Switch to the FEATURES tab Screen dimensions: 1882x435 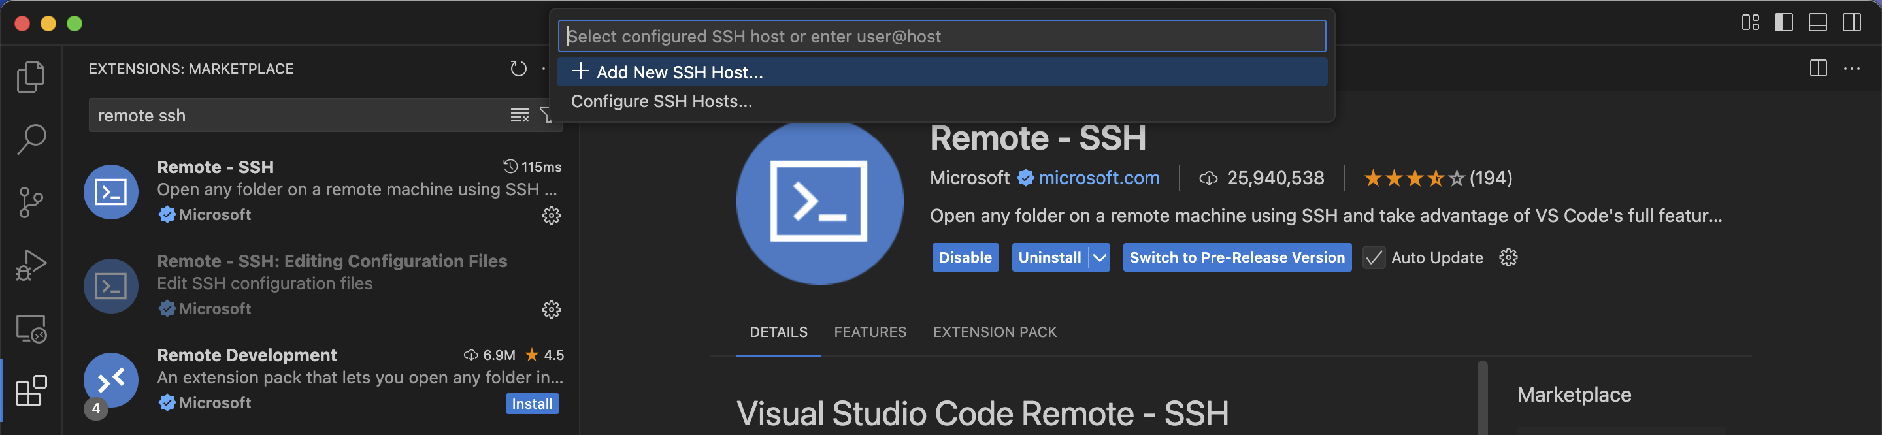click(x=870, y=332)
